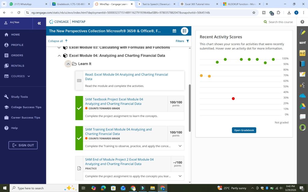
Task: Click Collapse all link
Action: point(58,41)
